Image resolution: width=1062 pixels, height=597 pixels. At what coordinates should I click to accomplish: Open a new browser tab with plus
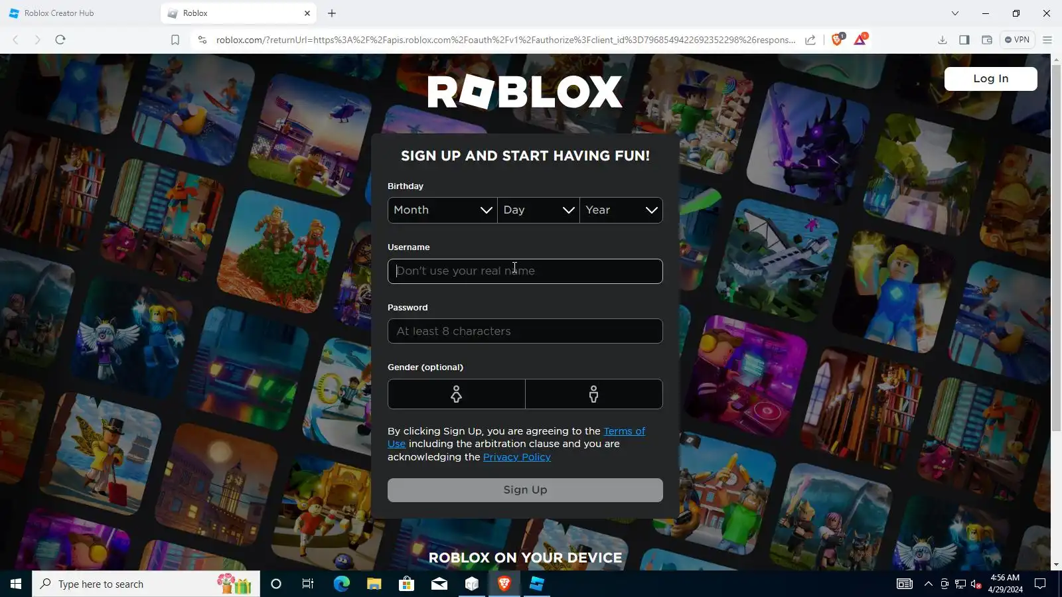pyautogui.click(x=332, y=13)
